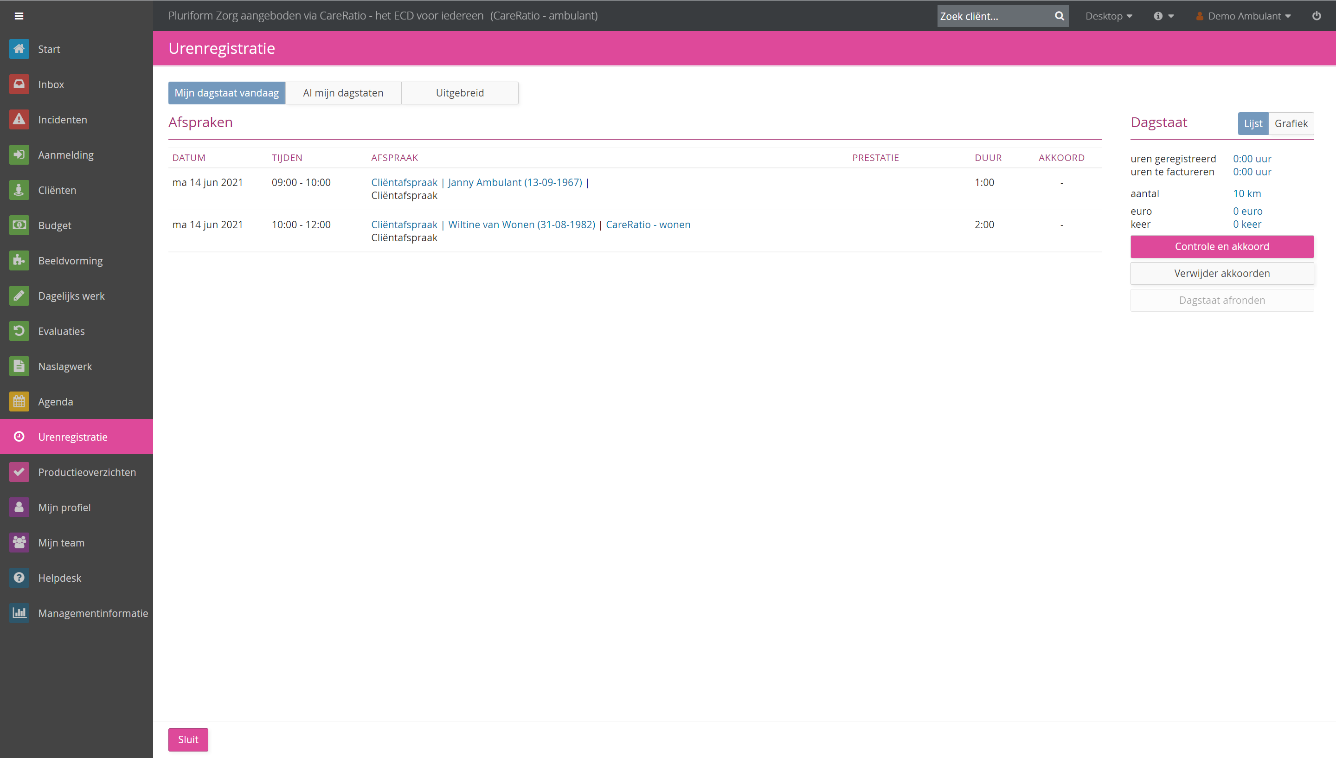Click the 2:00 duration cell
The width and height of the screenshot is (1336, 758).
984,225
